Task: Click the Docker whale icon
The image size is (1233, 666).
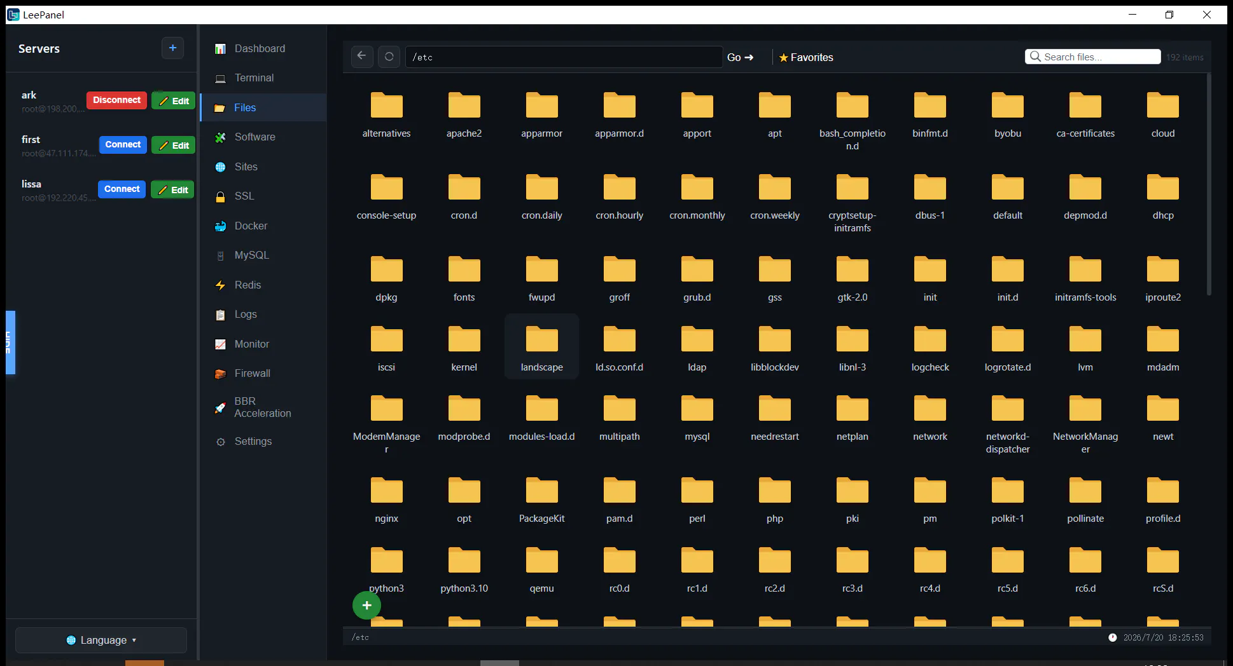Action: pos(220,226)
